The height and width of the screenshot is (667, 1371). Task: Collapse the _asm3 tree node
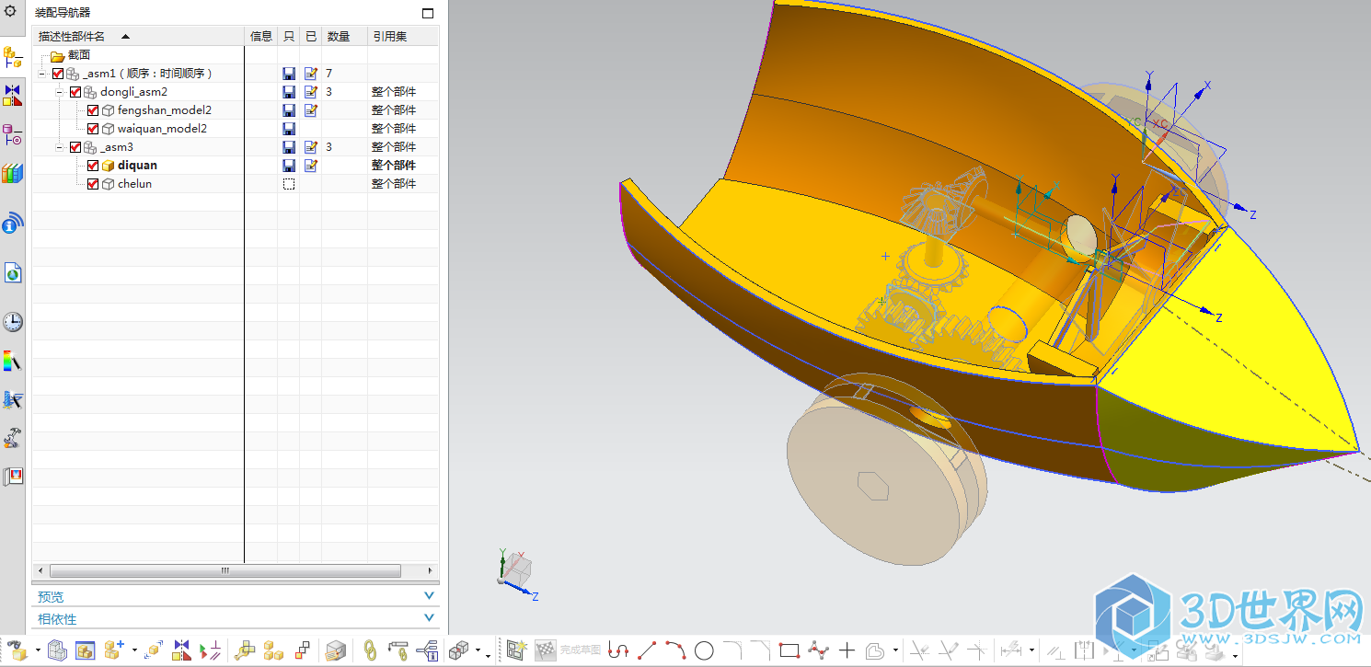[x=60, y=147]
